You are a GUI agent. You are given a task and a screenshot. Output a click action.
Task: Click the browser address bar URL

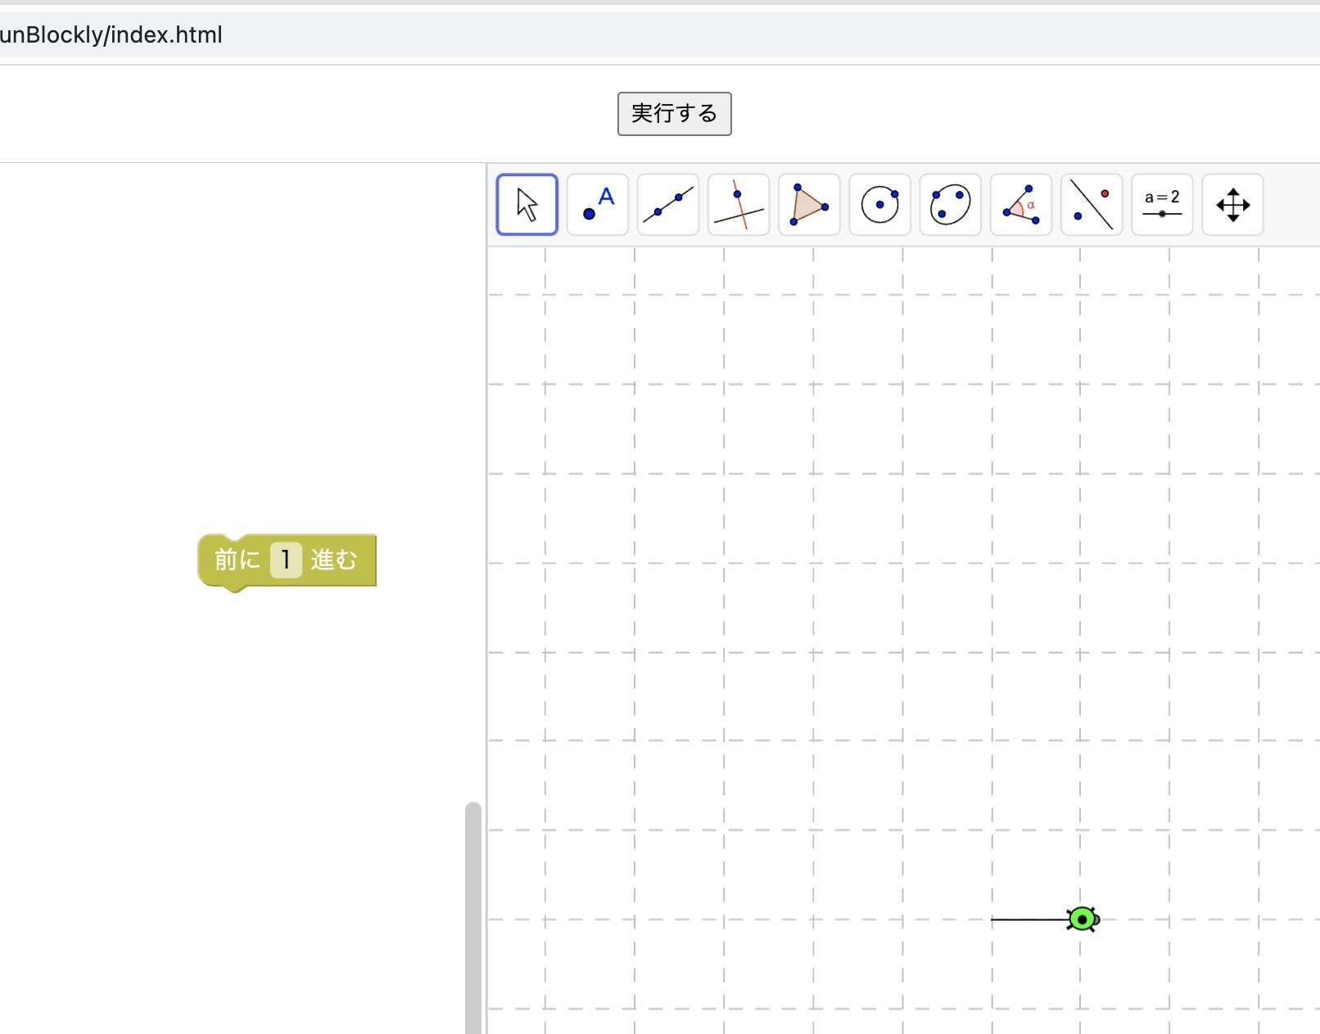(x=111, y=34)
